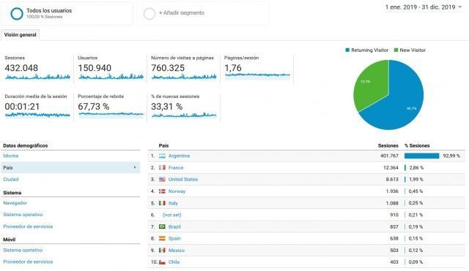Open the date range dropdown arrow
This screenshot has height=271, width=469.
460,7
